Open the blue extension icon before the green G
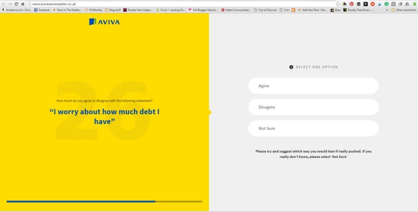 click(380, 4)
